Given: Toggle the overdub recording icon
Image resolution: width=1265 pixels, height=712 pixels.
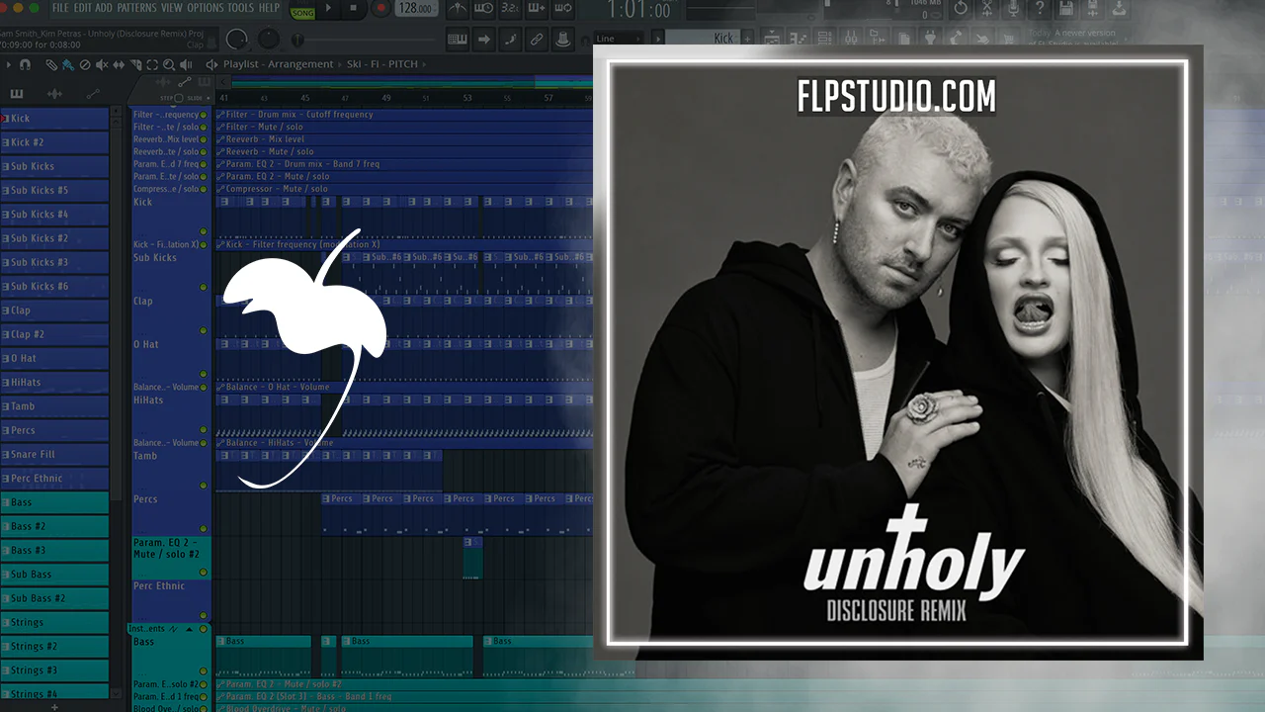Looking at the screenshot, I should click(538, 9).
